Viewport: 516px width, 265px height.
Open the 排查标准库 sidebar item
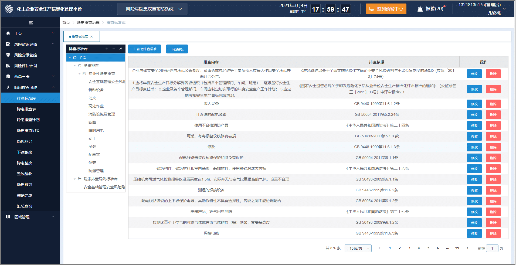click(30, 98)
